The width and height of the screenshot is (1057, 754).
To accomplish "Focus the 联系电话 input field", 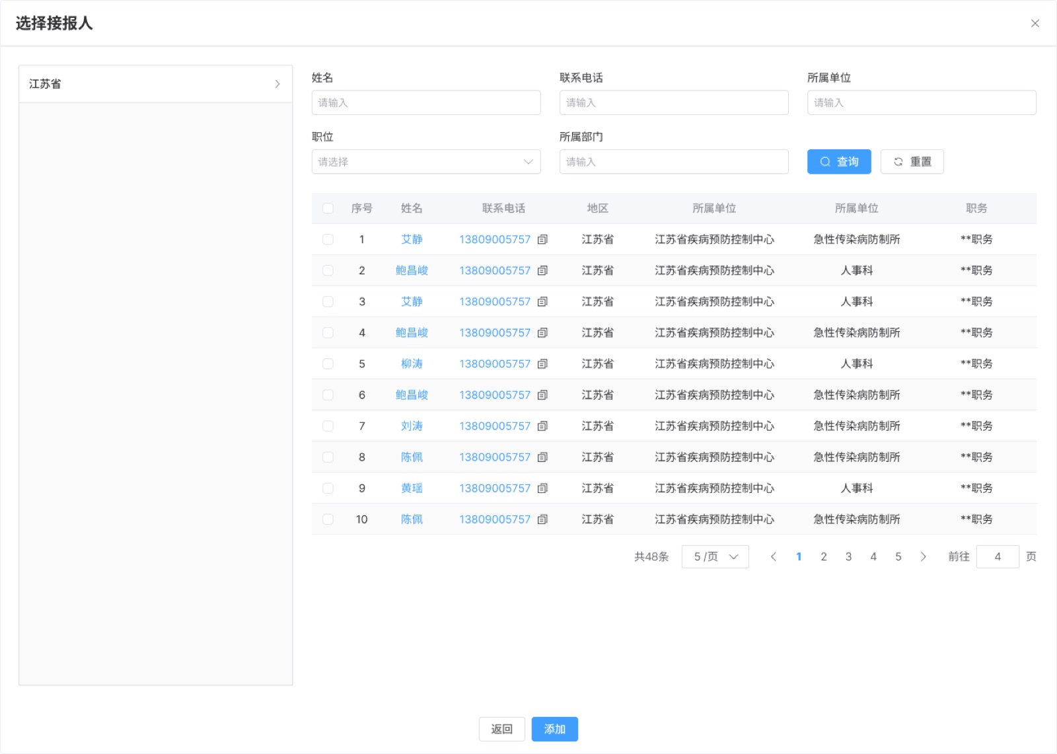I will [x=674, y=102].
